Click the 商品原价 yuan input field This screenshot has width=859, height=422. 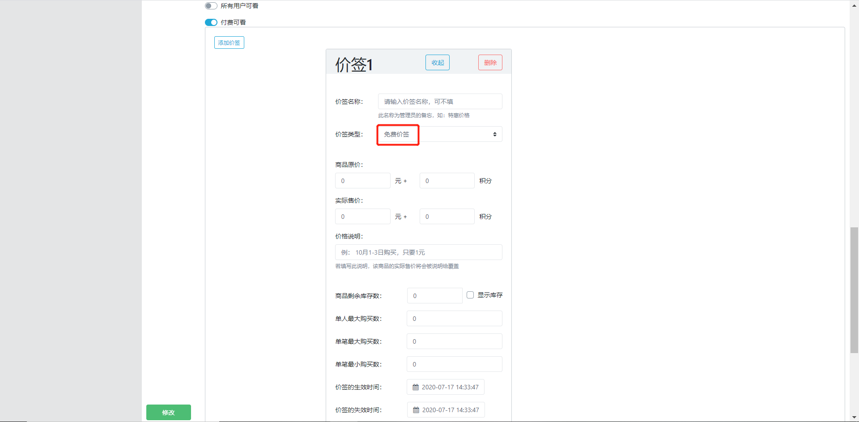click(x=362, y=181)
